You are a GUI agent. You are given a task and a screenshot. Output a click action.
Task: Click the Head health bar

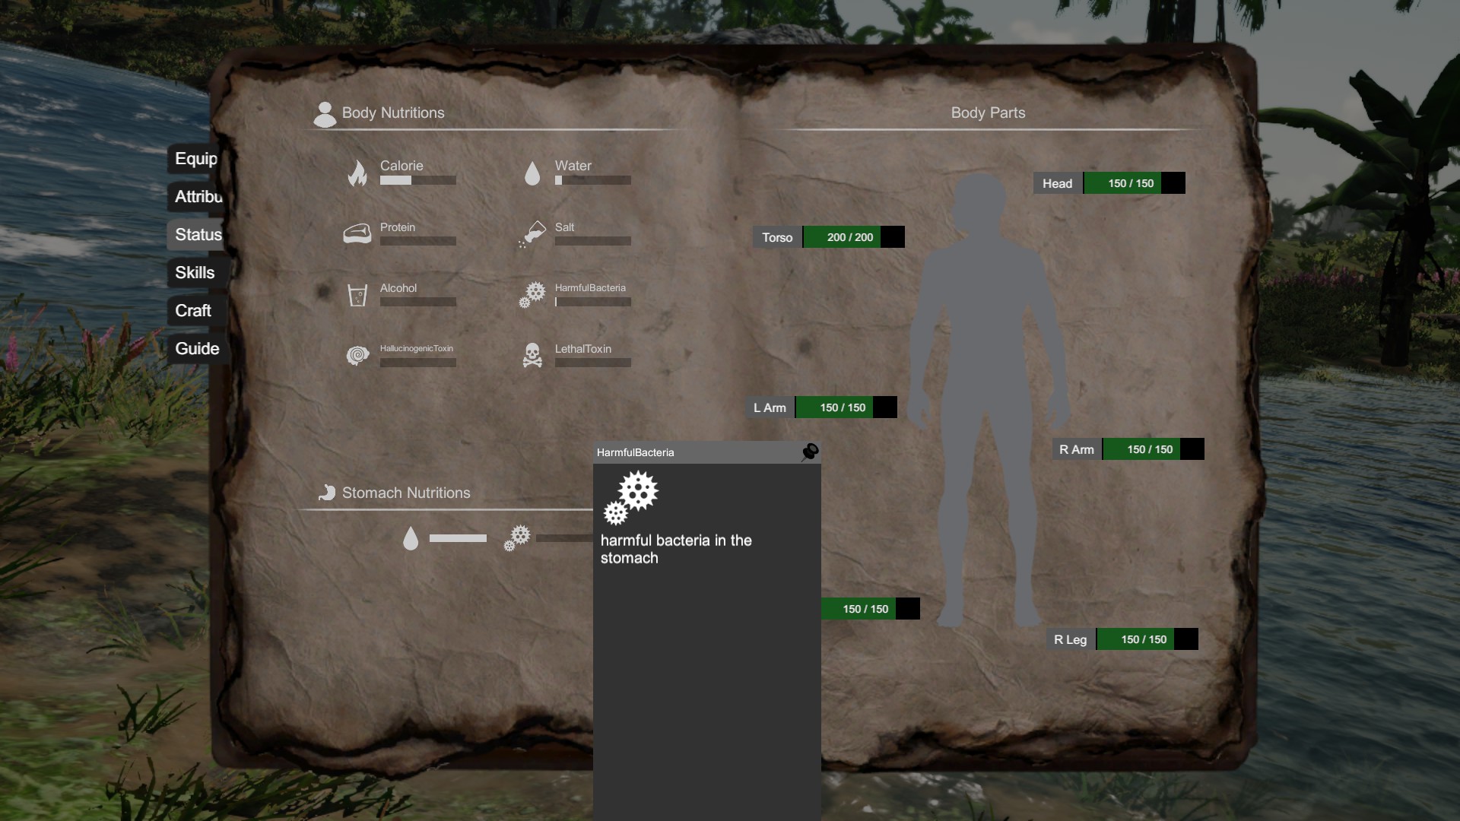pyautogui.click(x=1133, y=183)
